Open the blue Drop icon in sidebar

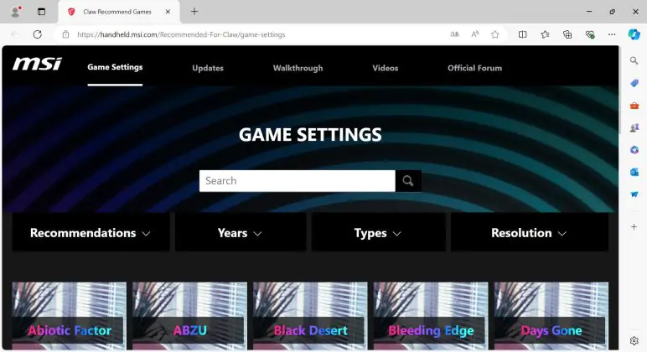coord(634,194)
